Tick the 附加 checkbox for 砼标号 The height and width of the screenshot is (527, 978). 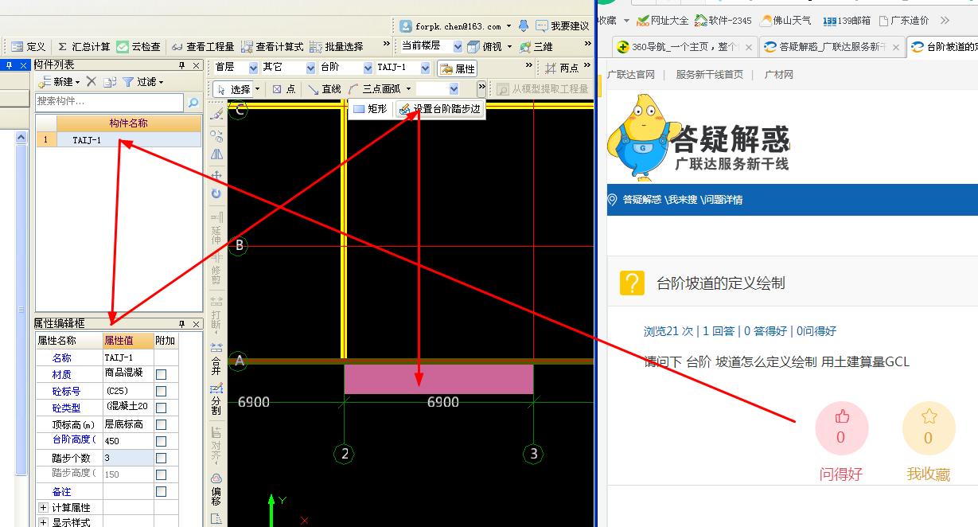(x=162, y=391)
